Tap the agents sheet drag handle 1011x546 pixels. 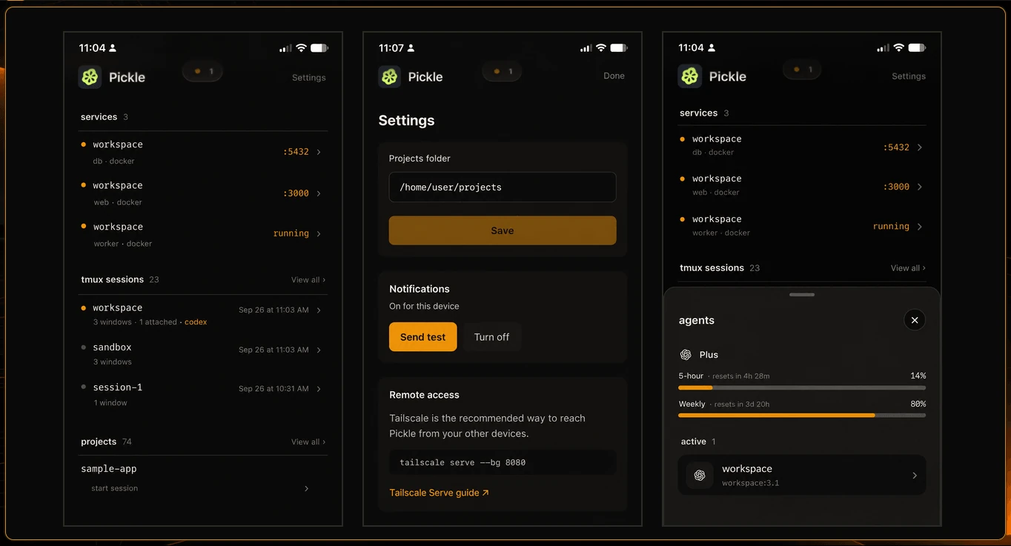[802, 295]
